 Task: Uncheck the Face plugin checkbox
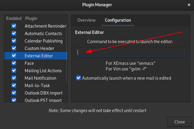pyautogui.click(x=14, y=63)
